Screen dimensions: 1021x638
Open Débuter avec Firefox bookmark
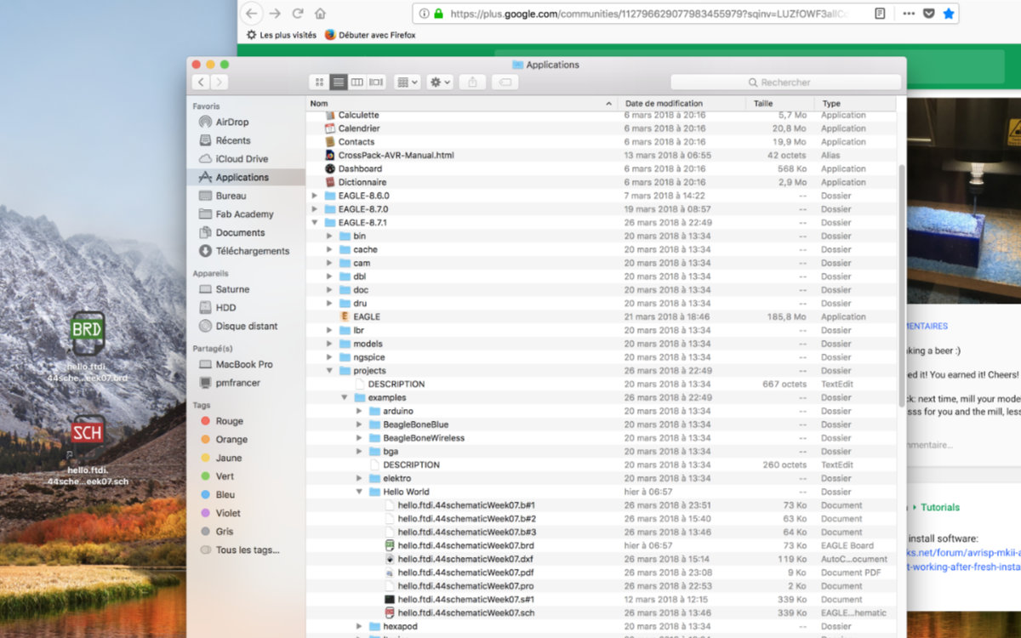pos(370,35)
